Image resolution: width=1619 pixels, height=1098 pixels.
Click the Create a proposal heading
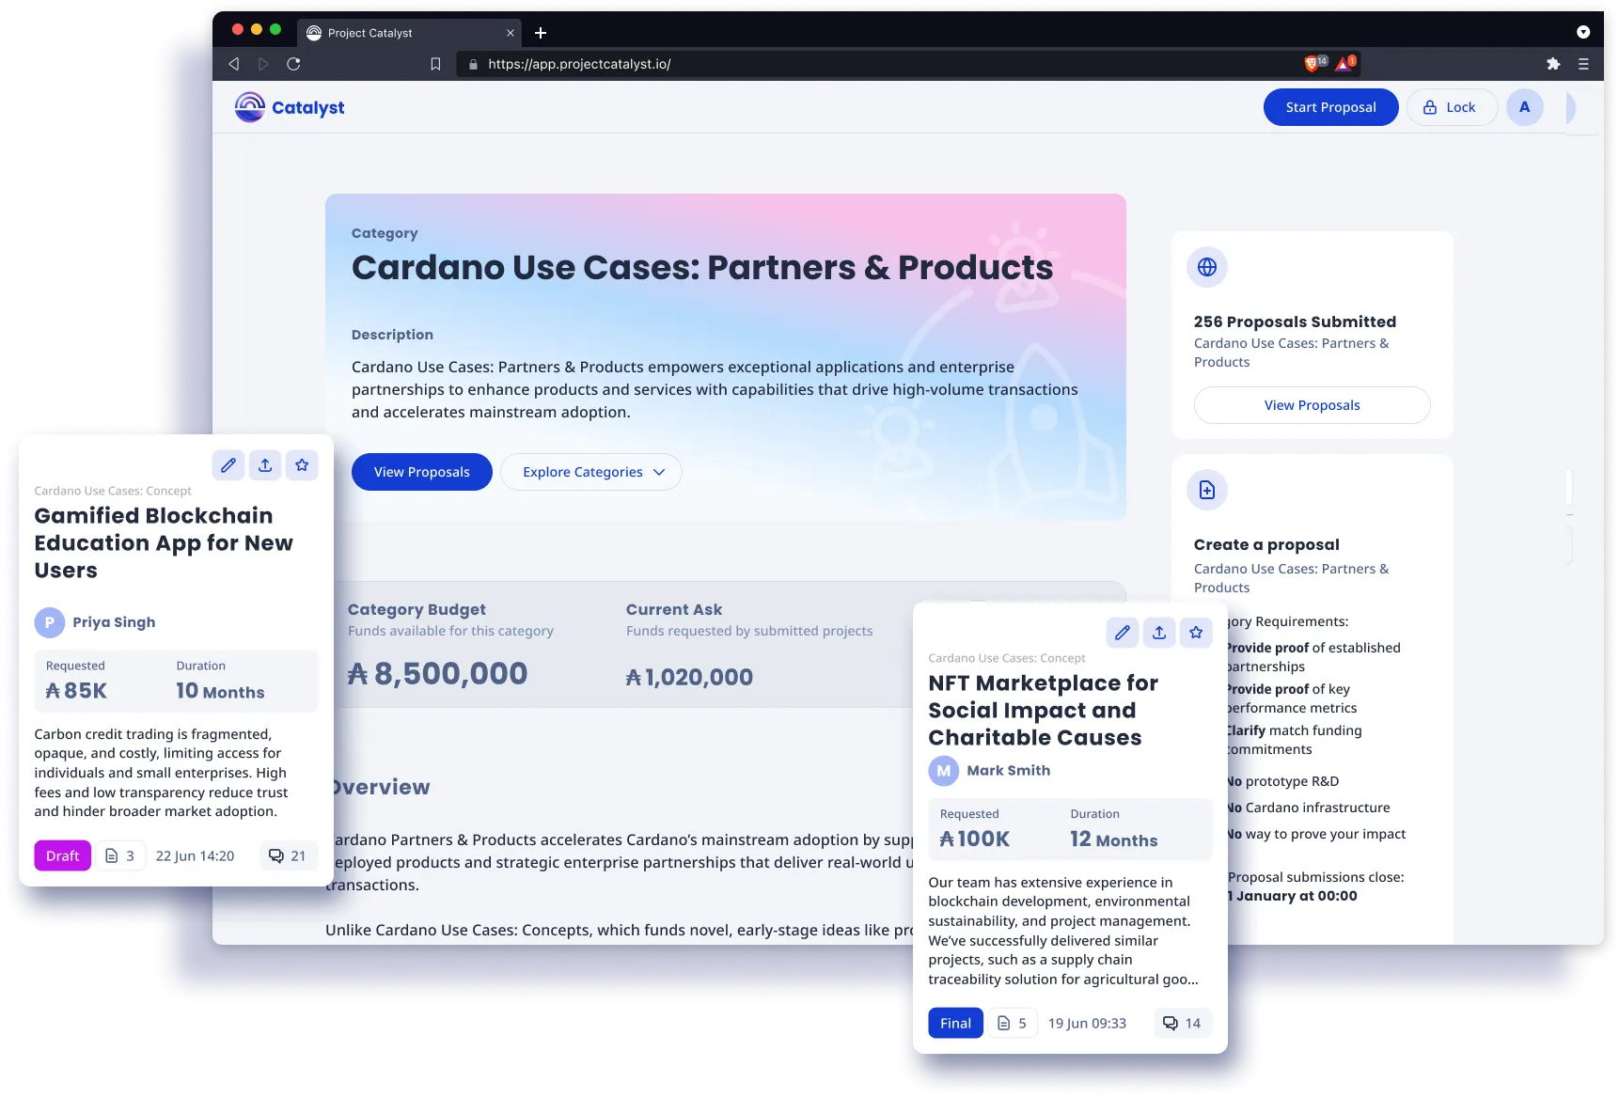pos(1266,544)
